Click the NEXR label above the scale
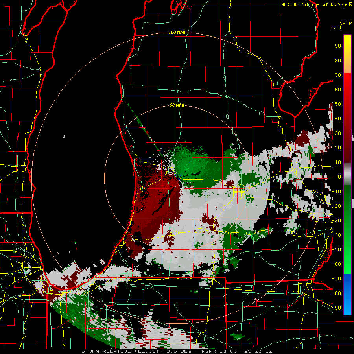This screenshot has height=354, width=354. coord(346,24)
